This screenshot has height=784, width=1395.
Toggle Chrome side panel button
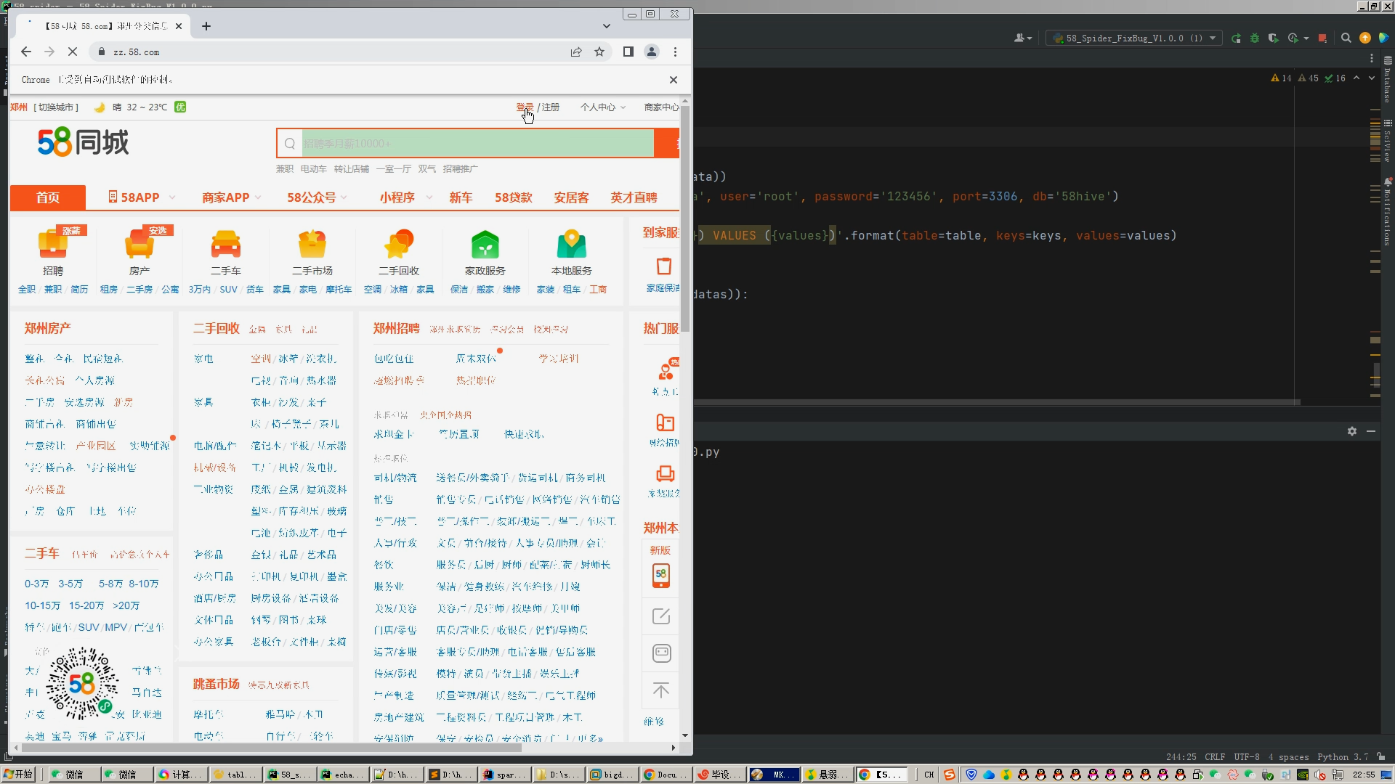(x=628, y=52)
